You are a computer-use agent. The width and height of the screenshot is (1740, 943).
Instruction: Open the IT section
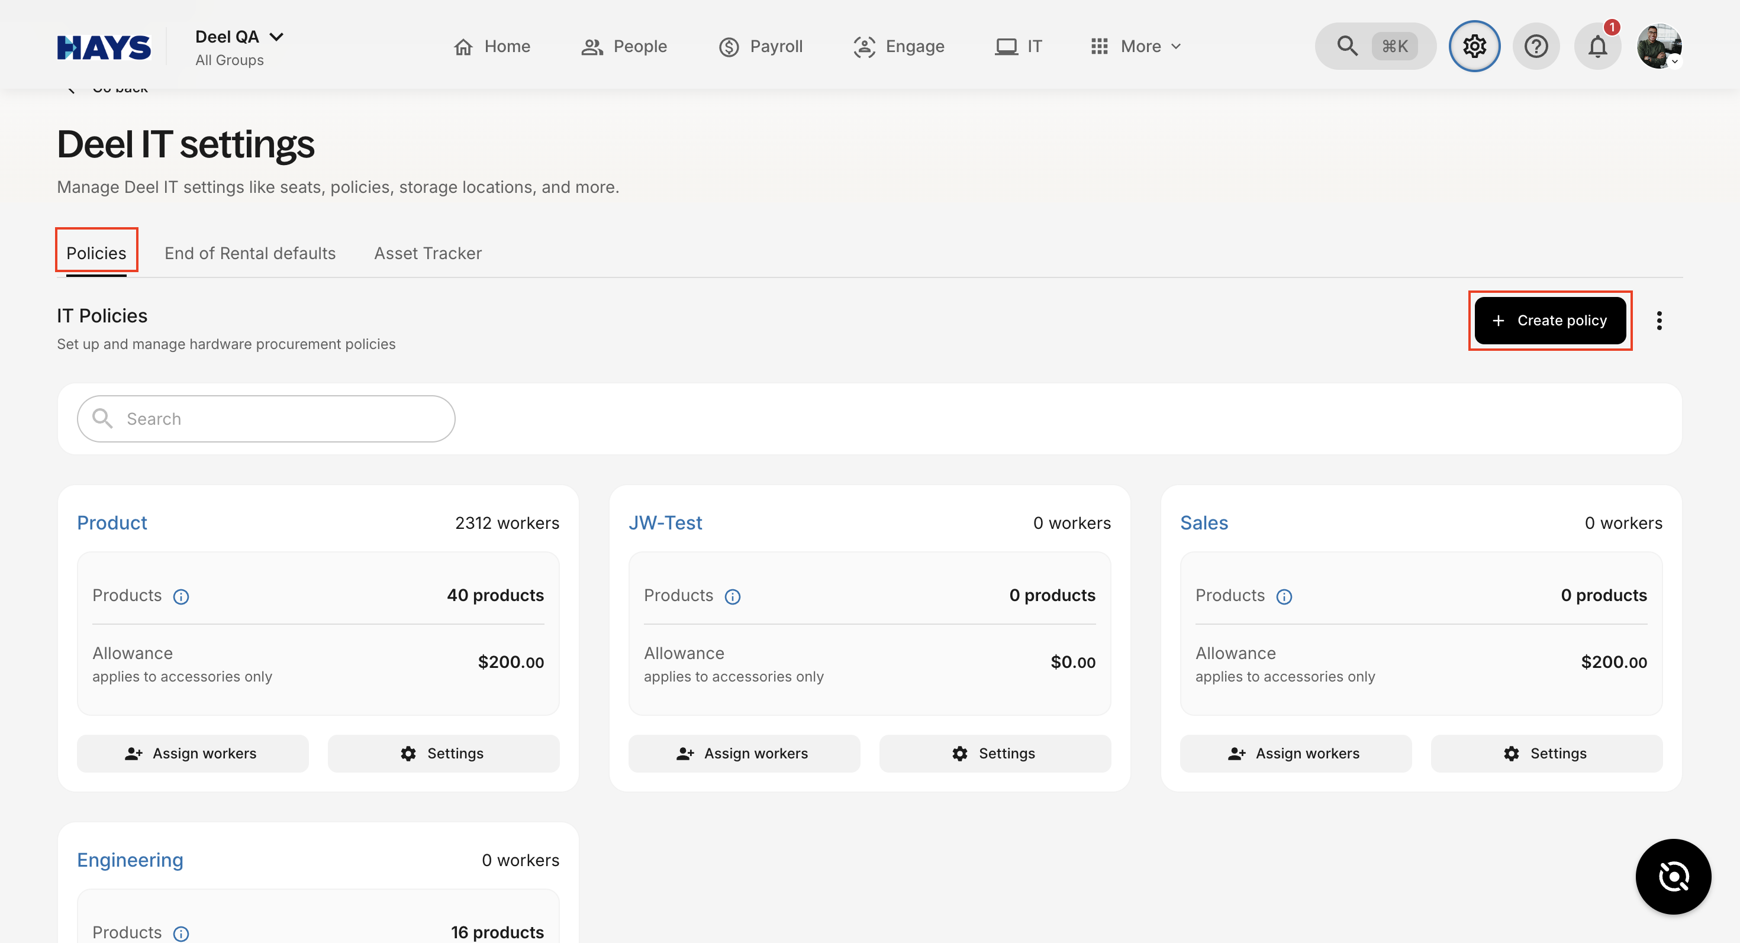pyautogui.click(x=1018, y=47)
